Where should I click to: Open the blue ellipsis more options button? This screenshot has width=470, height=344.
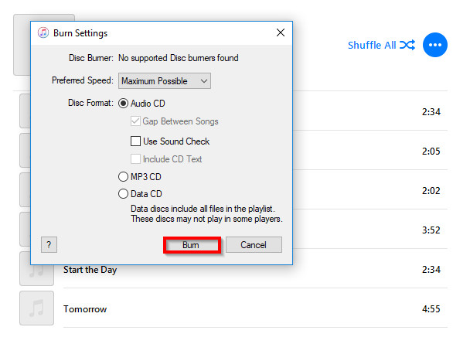[x=436, y=45]
